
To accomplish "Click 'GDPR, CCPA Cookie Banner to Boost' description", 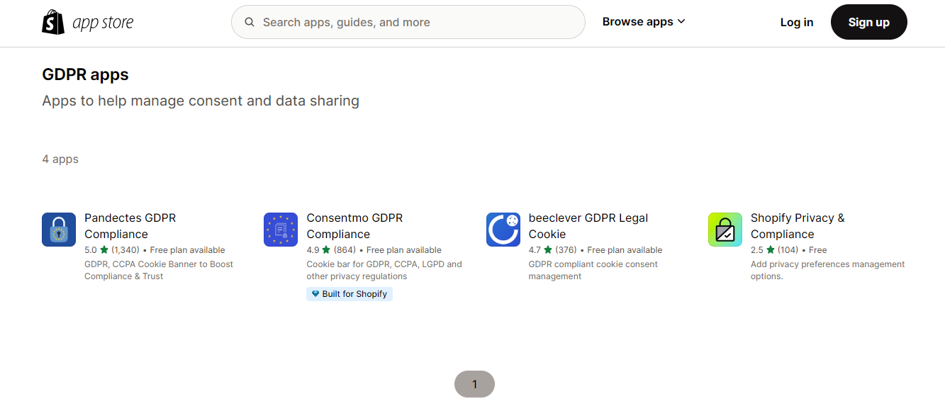I will 159,270.
